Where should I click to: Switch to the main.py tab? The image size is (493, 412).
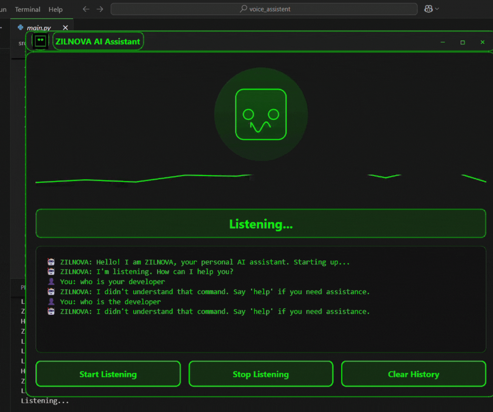coord(39,28)
